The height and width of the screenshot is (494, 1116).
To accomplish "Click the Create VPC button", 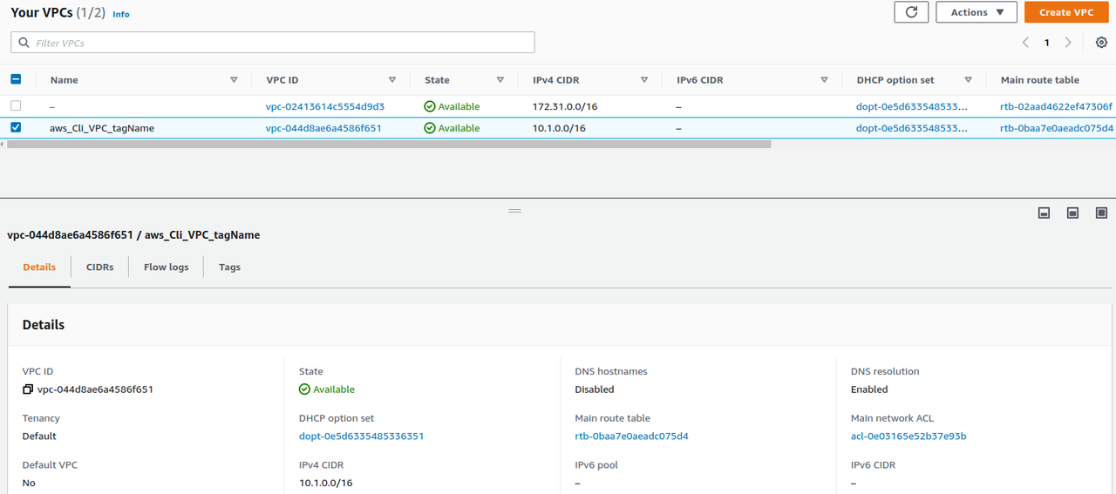I will tap(1066, 12).
